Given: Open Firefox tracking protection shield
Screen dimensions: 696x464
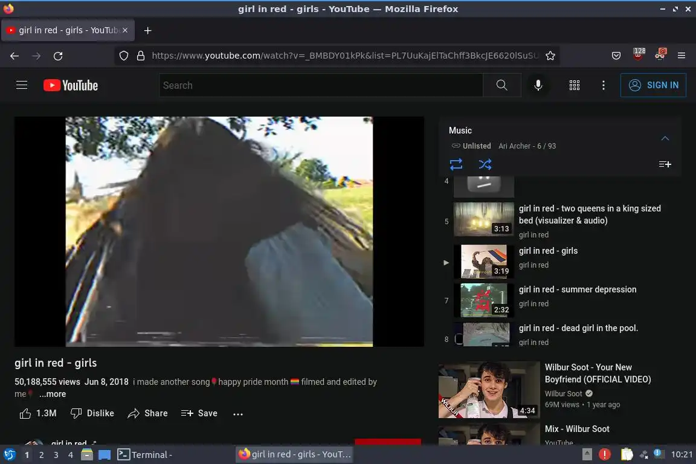Looking at the screenshot, I should [x=124, y=56].
